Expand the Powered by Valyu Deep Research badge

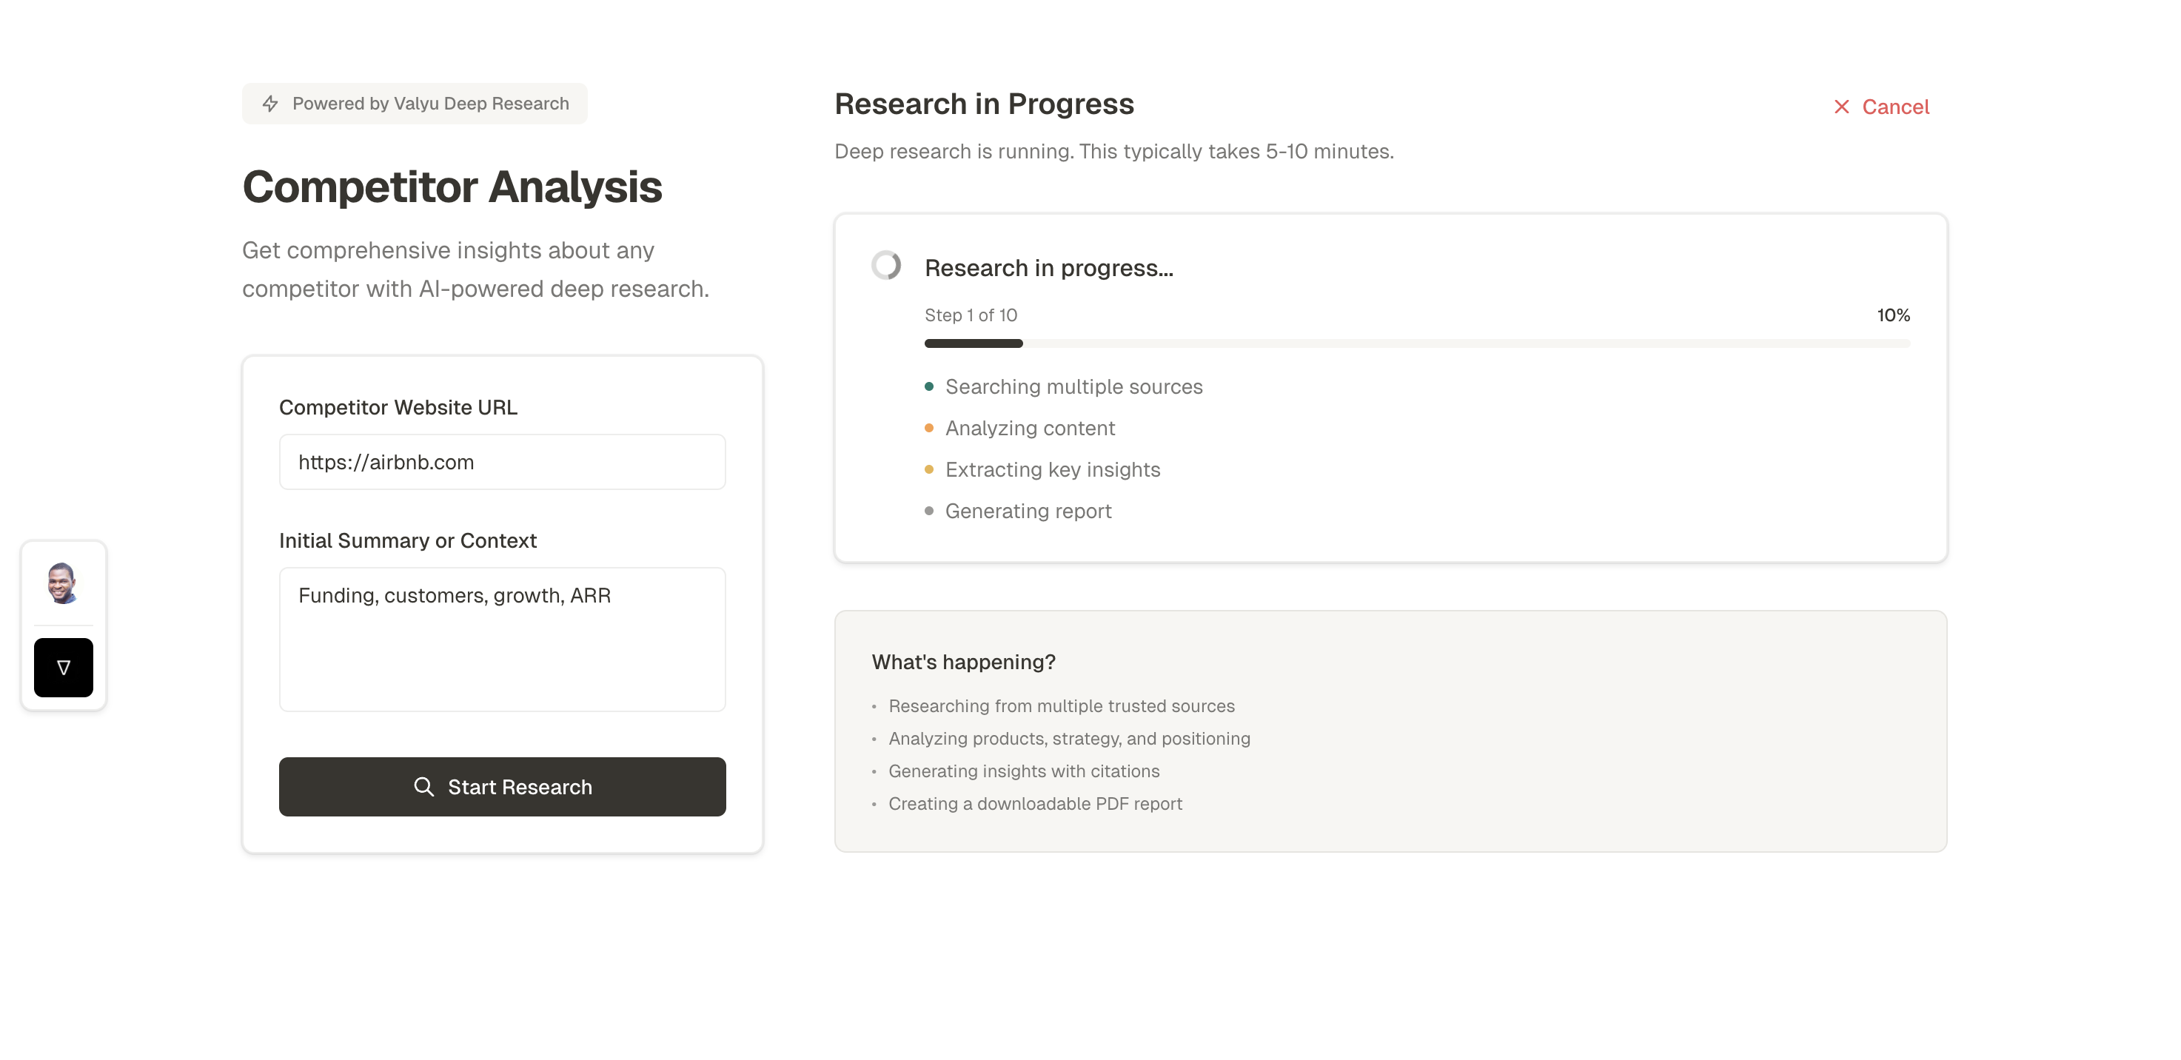414,104
